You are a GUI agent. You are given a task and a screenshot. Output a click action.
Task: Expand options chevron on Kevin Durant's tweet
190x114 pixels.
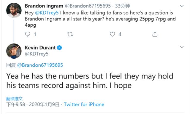point(182,47)
